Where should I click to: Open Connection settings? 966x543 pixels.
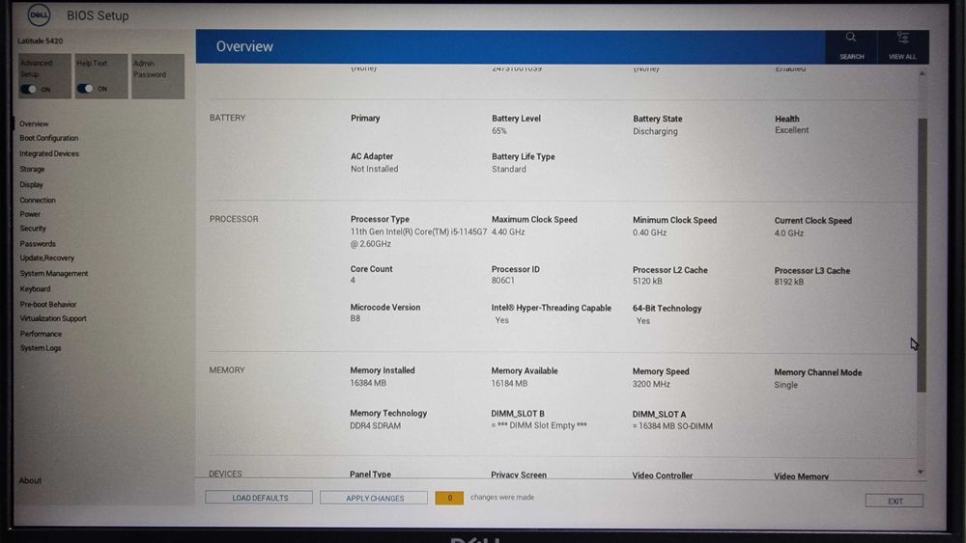[38, 200]
